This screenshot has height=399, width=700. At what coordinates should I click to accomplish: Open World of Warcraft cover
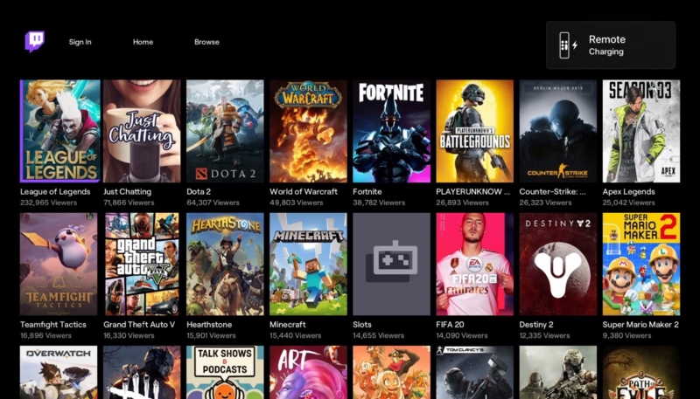(x=308, y=131)
